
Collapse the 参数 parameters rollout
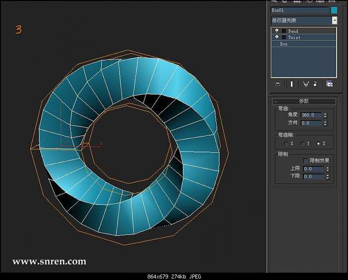(303, 101)
